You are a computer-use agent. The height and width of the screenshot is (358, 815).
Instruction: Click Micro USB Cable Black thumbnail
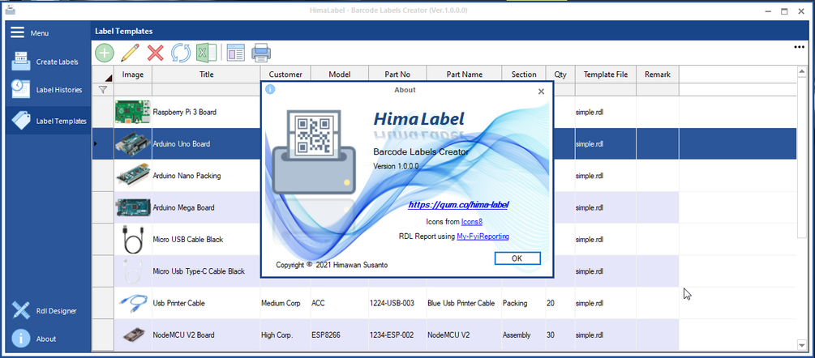(x=132, y=239)
